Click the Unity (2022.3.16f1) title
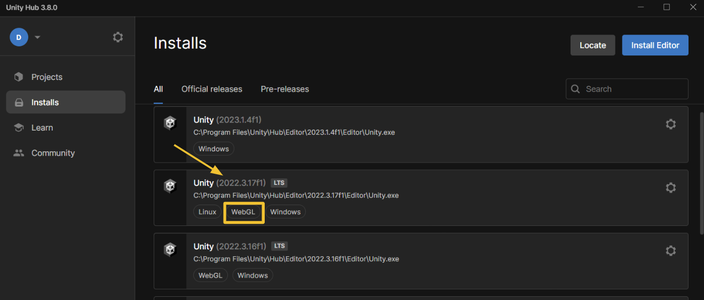This screenshot has height=300, width=704. 230,246
